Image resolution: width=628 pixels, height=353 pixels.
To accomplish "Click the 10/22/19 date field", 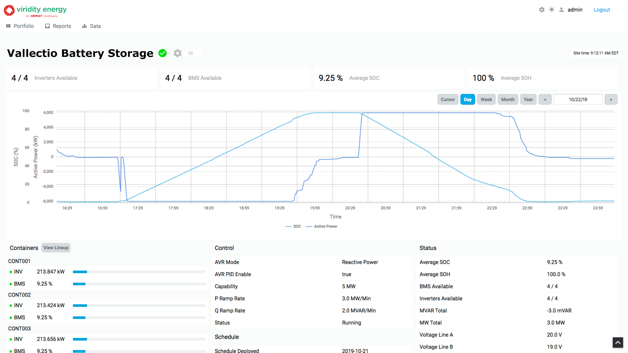I will (x=578, y=99).
